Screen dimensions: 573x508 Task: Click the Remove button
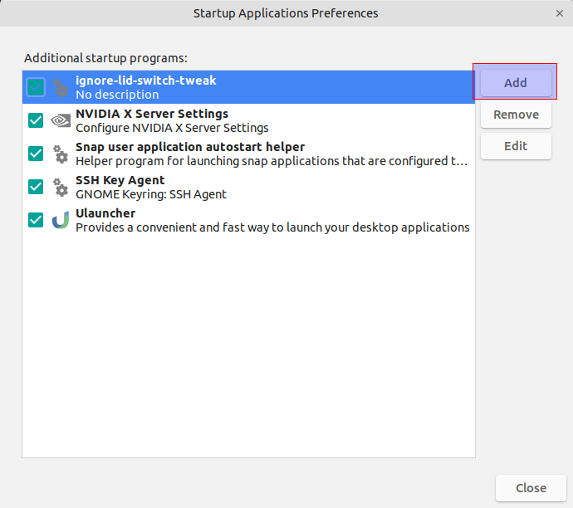click(x=516, y=115)
